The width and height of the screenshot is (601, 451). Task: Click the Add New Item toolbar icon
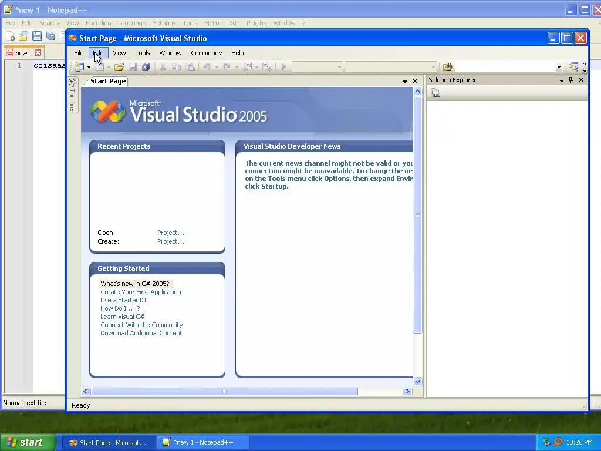100,67
